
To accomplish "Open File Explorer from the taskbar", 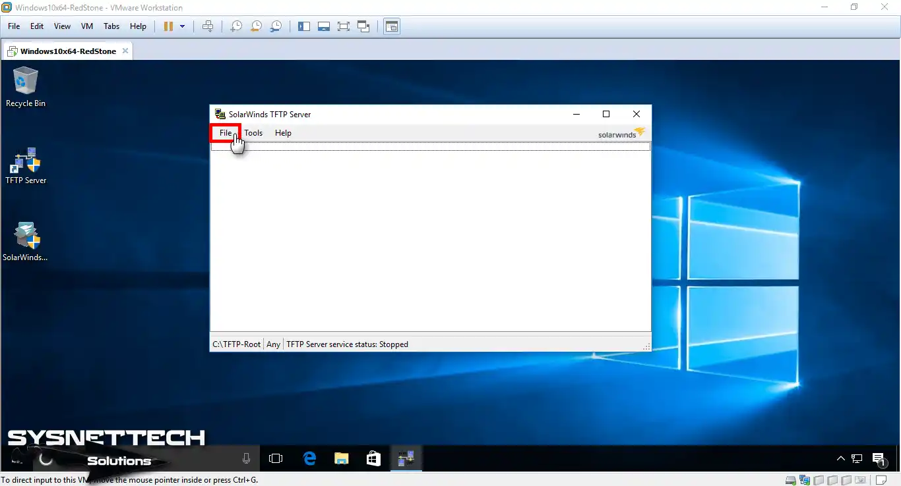I will (341, 458).
